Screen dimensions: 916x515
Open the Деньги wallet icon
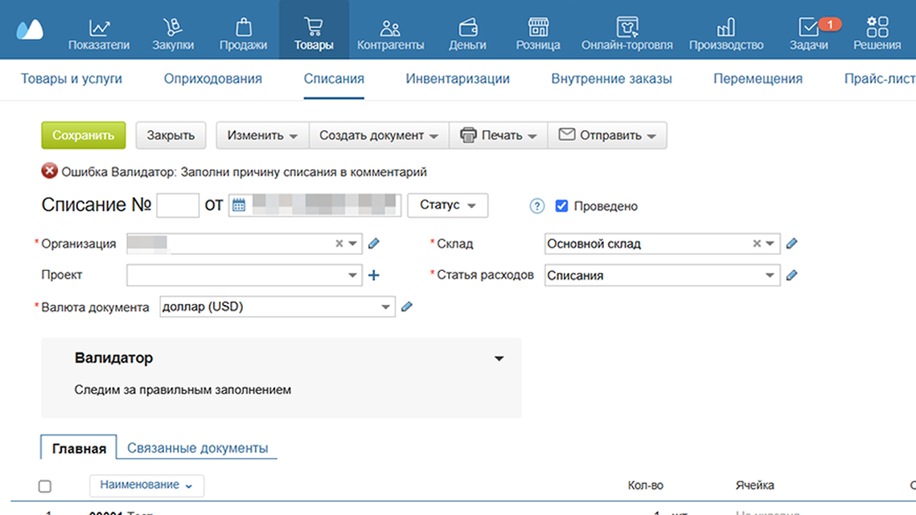(x=467, y=29)
